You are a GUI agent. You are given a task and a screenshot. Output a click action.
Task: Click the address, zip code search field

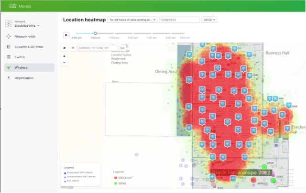point(98,48)
